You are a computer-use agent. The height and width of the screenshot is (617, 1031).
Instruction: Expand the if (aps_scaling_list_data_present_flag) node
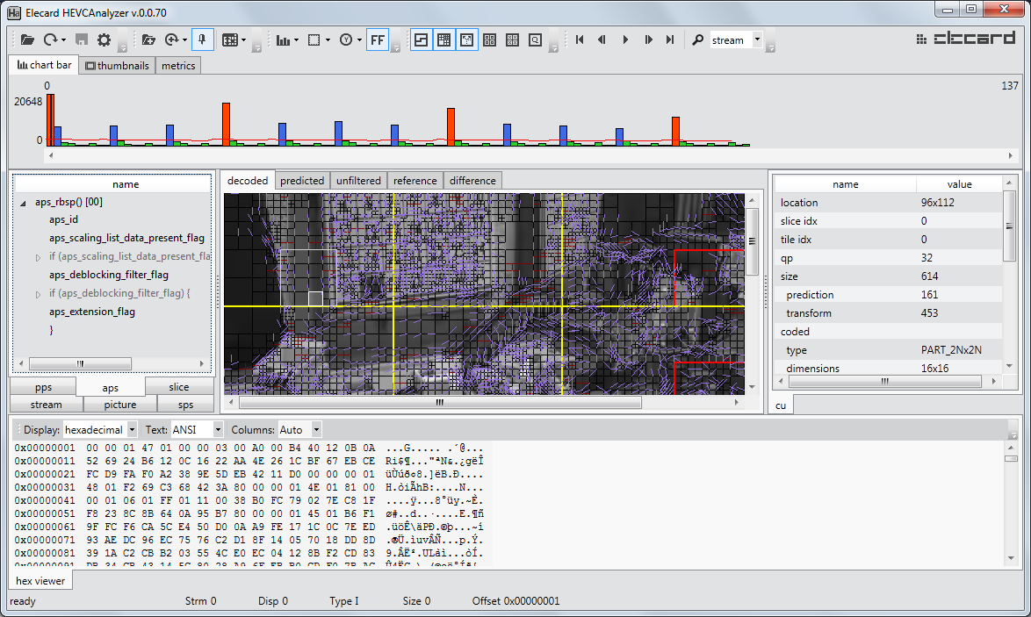38,257
